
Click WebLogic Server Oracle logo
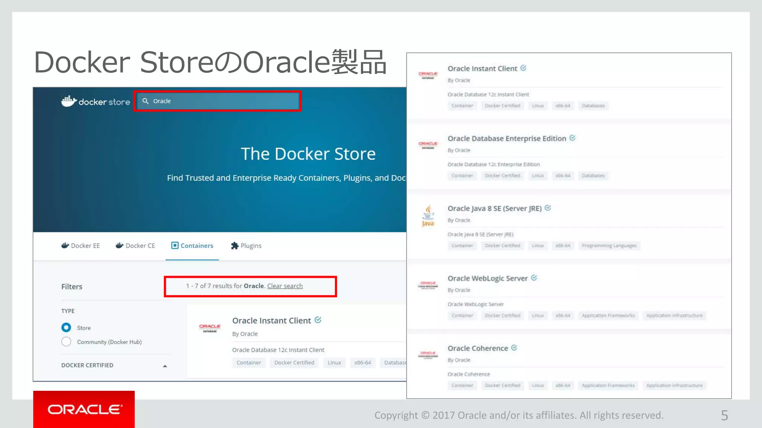pos(428,285)
